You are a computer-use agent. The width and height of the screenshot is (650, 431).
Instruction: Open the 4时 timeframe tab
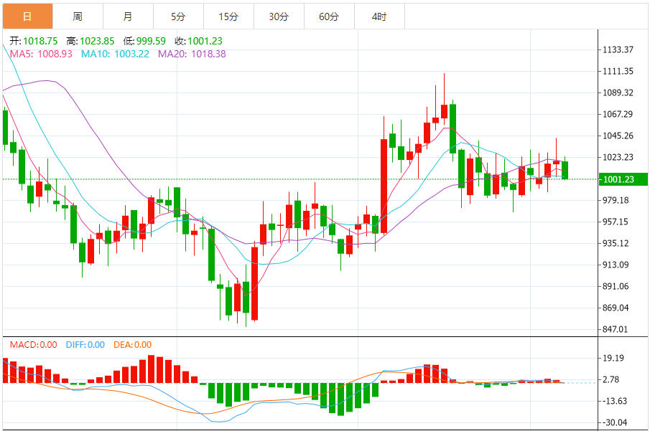(x=379, y=16)
